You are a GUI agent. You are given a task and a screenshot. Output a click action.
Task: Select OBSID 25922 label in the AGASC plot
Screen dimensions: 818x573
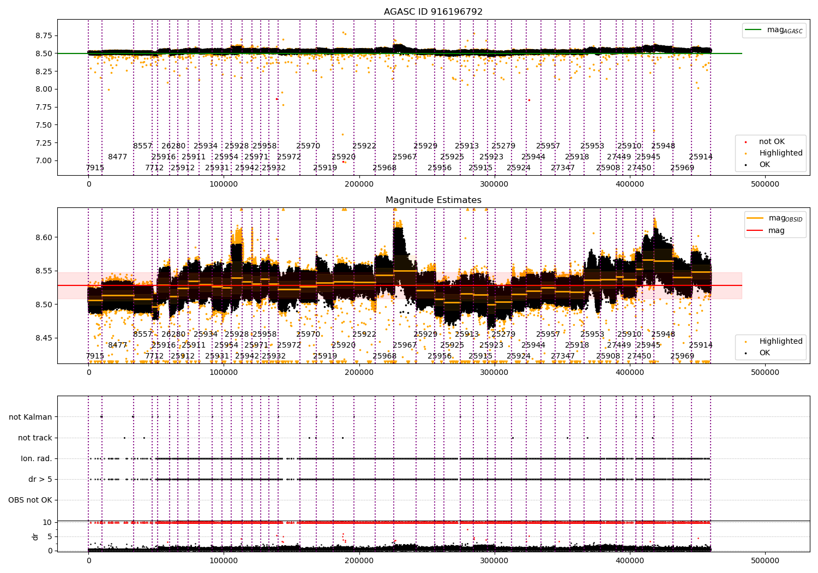point(364,146)
